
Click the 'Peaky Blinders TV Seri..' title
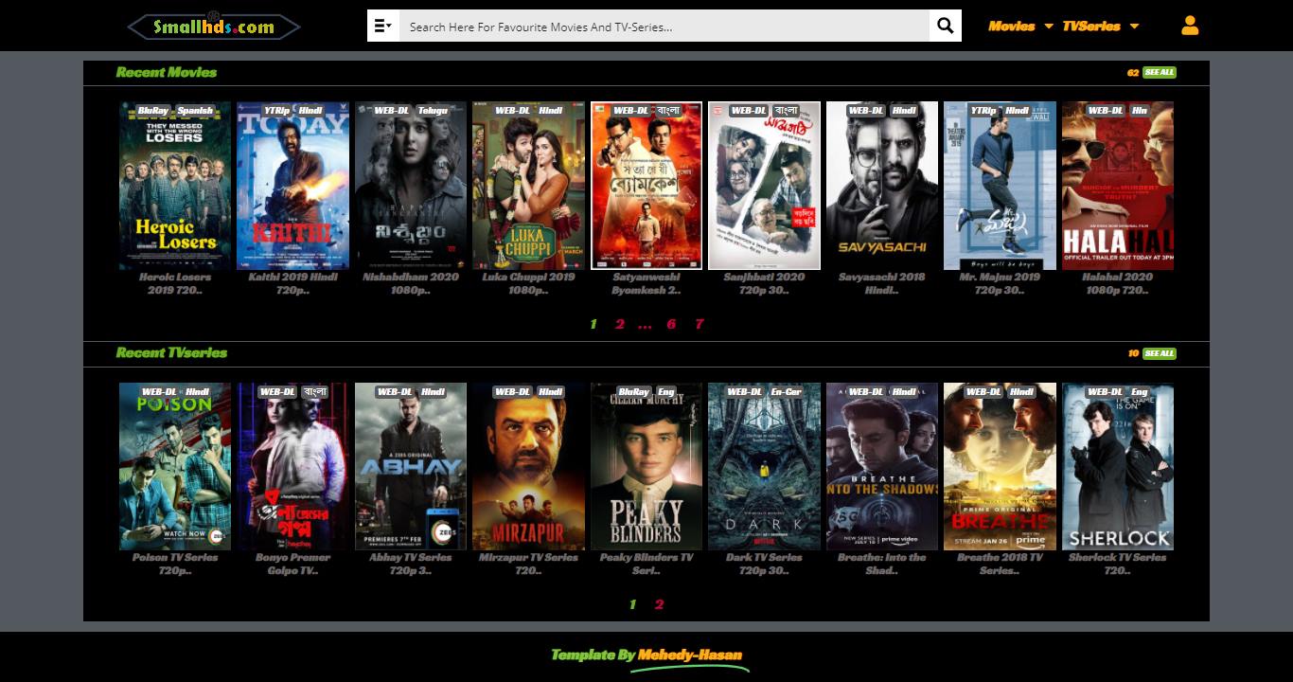point(646,564)
